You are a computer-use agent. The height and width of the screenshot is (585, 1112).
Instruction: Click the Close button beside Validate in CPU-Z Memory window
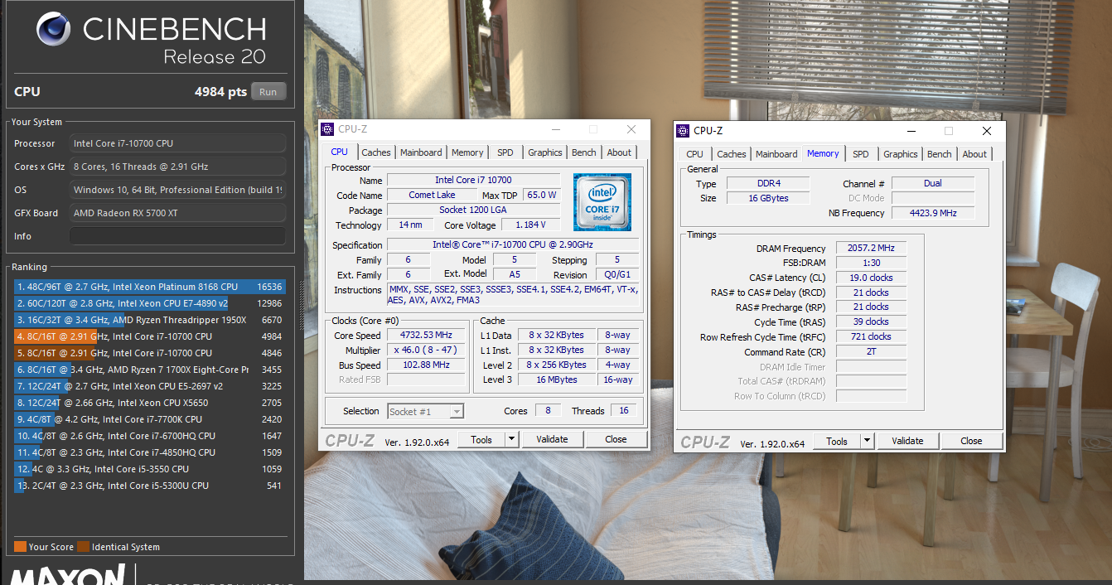[971, 441]
